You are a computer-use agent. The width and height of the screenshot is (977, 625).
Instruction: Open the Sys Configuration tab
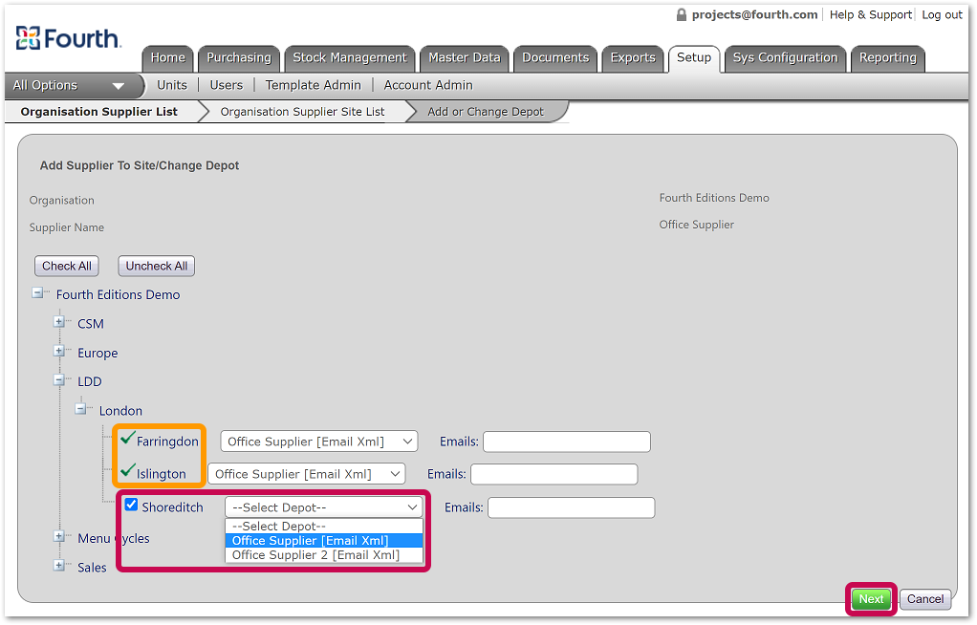(785, 58)
